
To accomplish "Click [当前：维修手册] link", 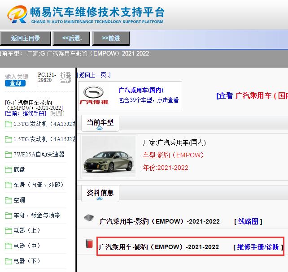I will click(x=26, y=113).
